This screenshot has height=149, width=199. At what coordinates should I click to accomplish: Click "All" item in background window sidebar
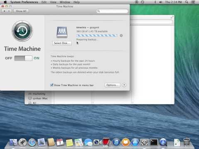click(34, 103)
